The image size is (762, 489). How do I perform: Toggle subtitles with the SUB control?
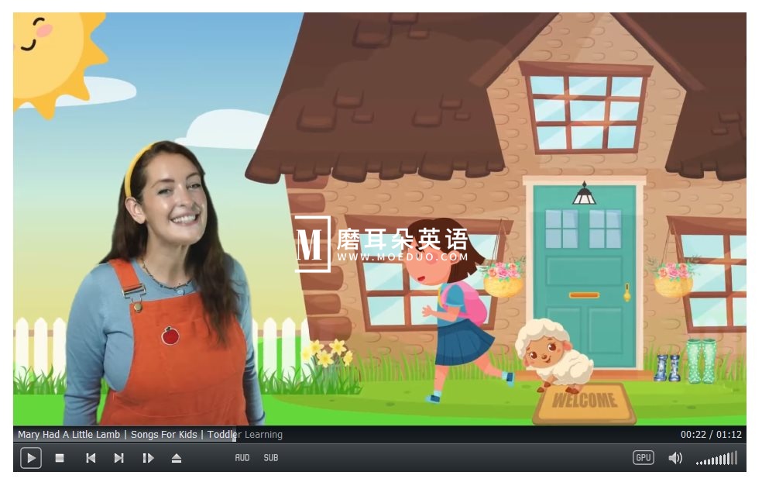point(271,458)
